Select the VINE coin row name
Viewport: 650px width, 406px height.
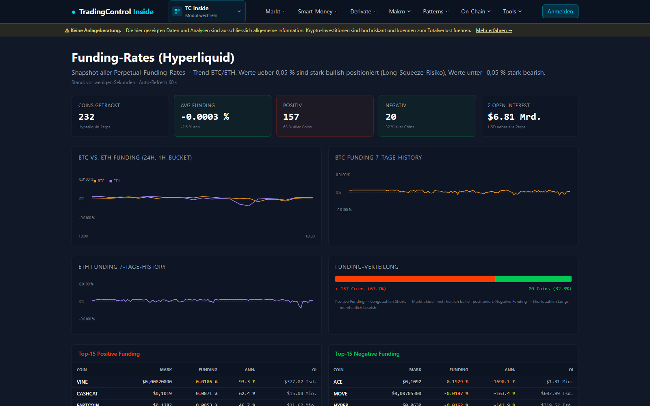click(x=82, y=382)
